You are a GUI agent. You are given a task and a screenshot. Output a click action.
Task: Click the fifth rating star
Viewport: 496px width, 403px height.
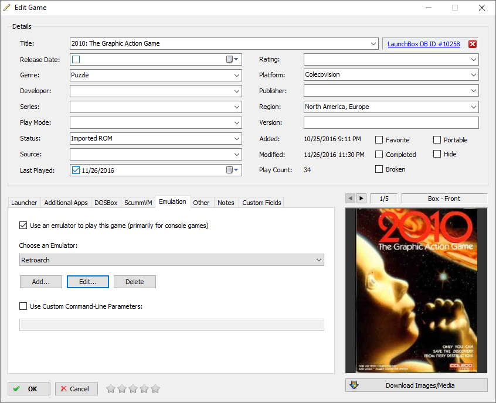coord(155,388)
